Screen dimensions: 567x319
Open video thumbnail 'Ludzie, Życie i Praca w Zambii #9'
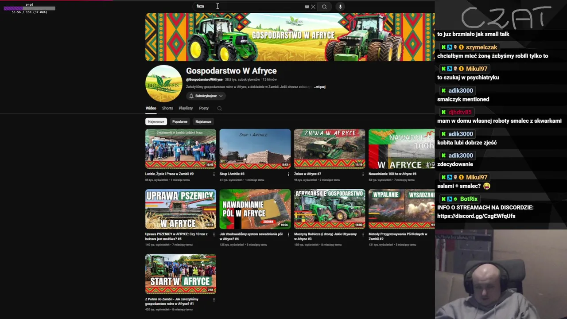(181, 149)
